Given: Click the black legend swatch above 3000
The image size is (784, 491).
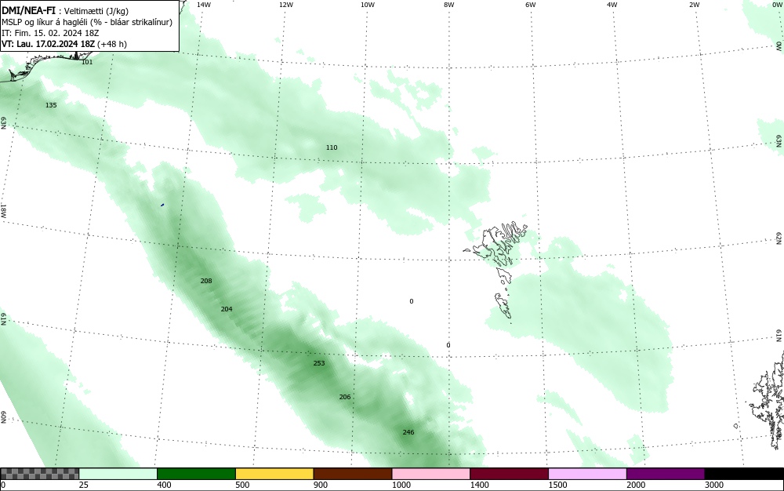Looking at the screenshot, I should click(744, 474).
